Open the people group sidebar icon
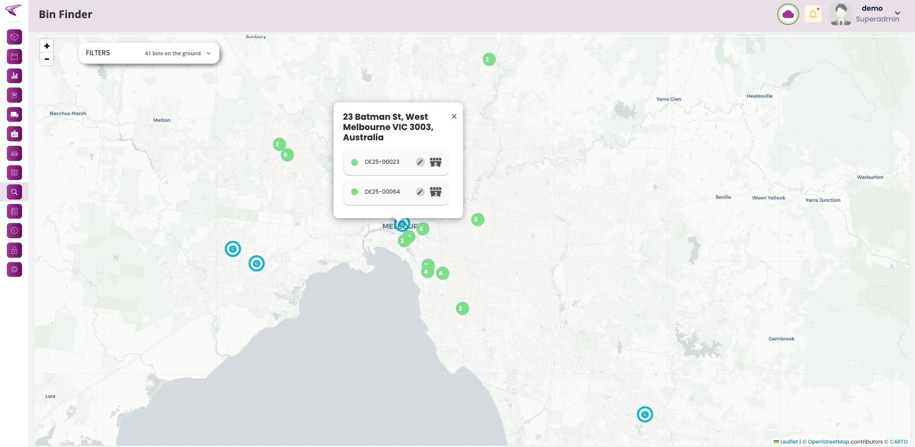This screenshot has height=447, width=915. pyautogui.click(x=14, y=154)
